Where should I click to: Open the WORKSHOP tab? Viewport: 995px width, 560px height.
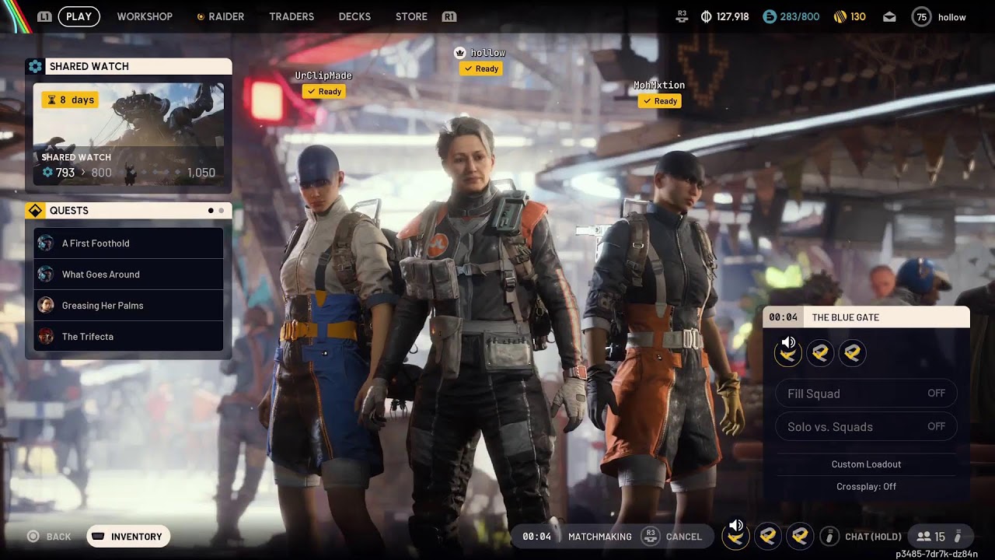pos(145,16)
